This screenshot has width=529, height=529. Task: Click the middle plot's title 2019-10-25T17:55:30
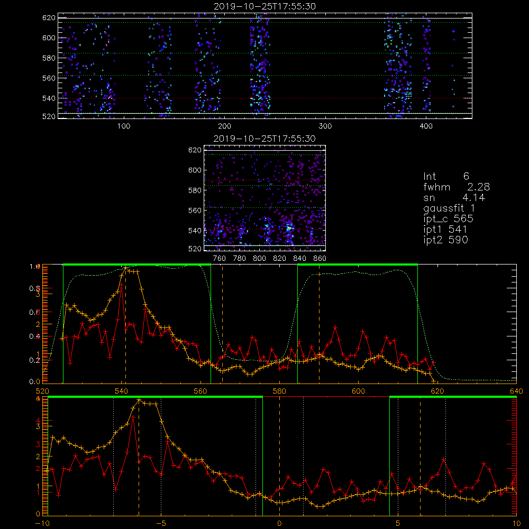(x=264, y=139)
